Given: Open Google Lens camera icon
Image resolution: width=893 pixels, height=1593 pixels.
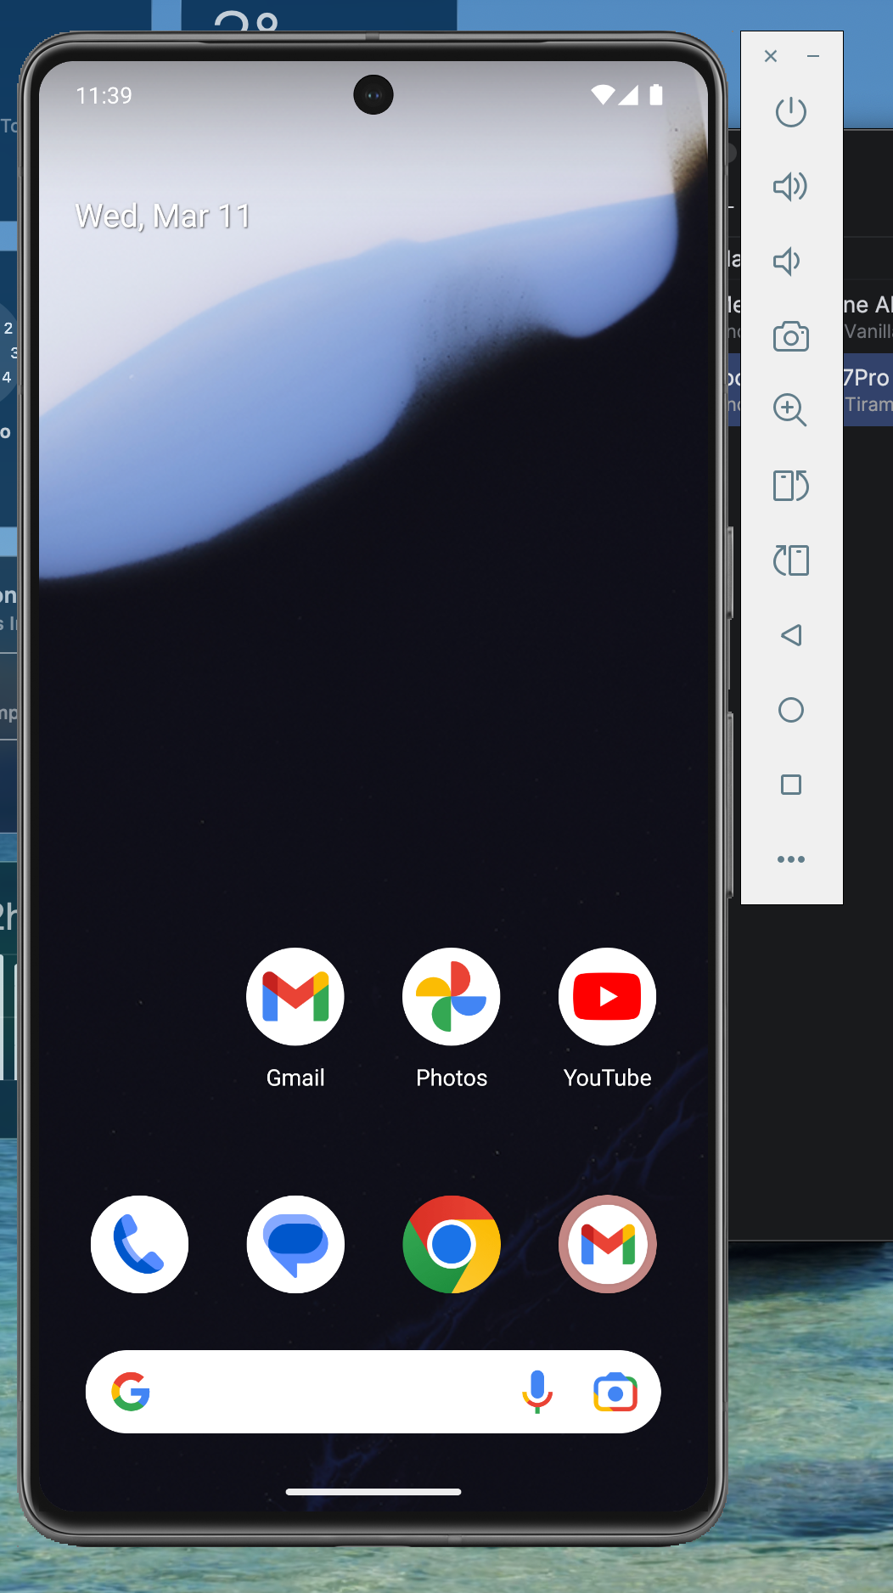Looking at the screenshot, I should (x=615, y=1392).
